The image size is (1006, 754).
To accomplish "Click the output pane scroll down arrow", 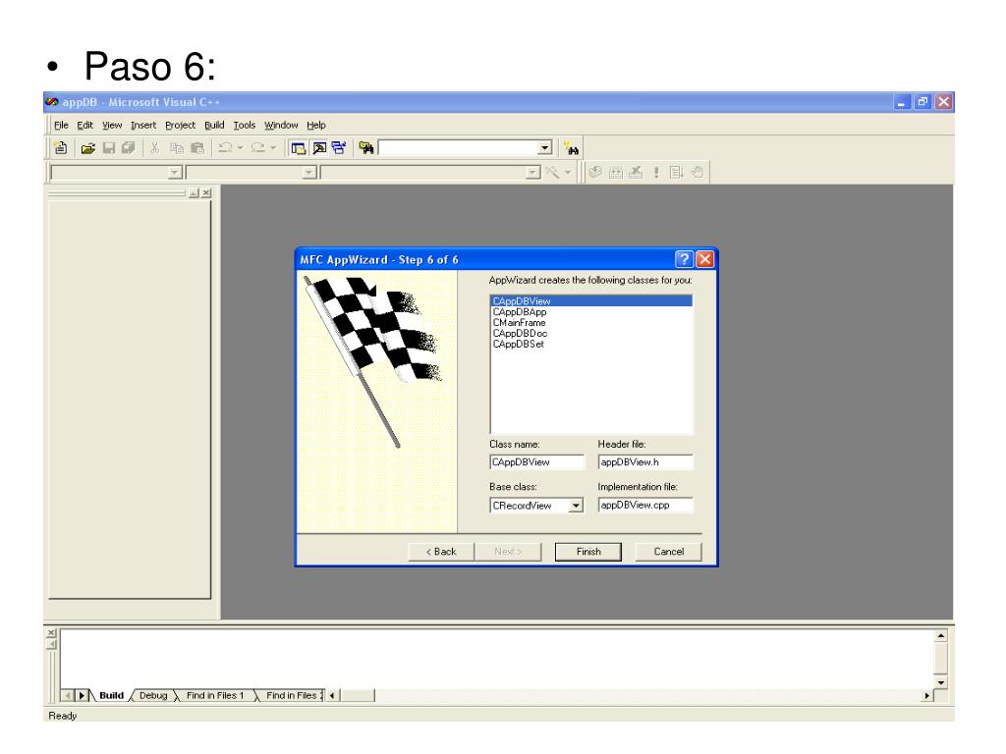I will (x=940, y=682).
